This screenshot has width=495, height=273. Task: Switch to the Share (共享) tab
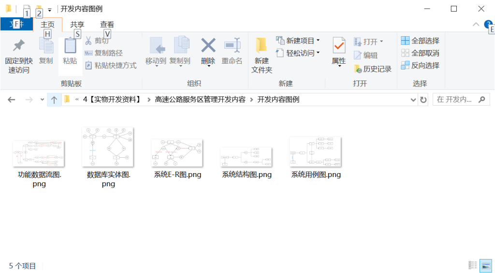[x=77, y=24]
